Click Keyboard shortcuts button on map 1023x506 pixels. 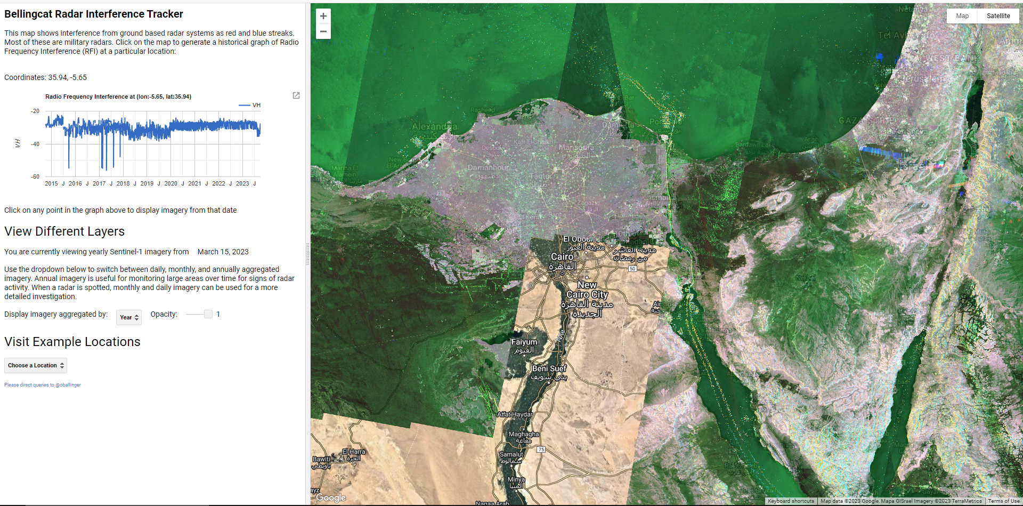tap(791, 501)
